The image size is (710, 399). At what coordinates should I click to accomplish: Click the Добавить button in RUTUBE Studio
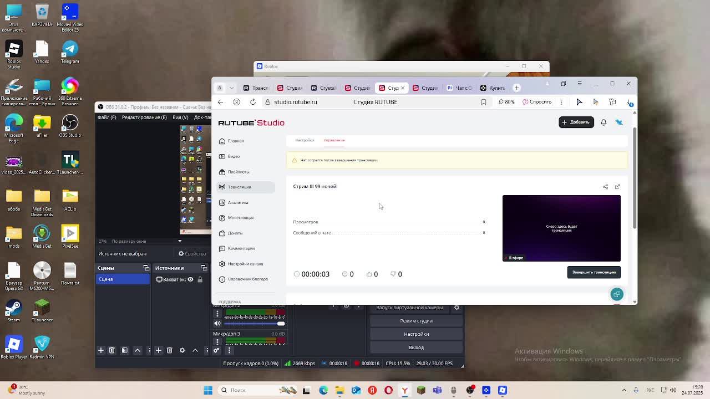[576, 122]
